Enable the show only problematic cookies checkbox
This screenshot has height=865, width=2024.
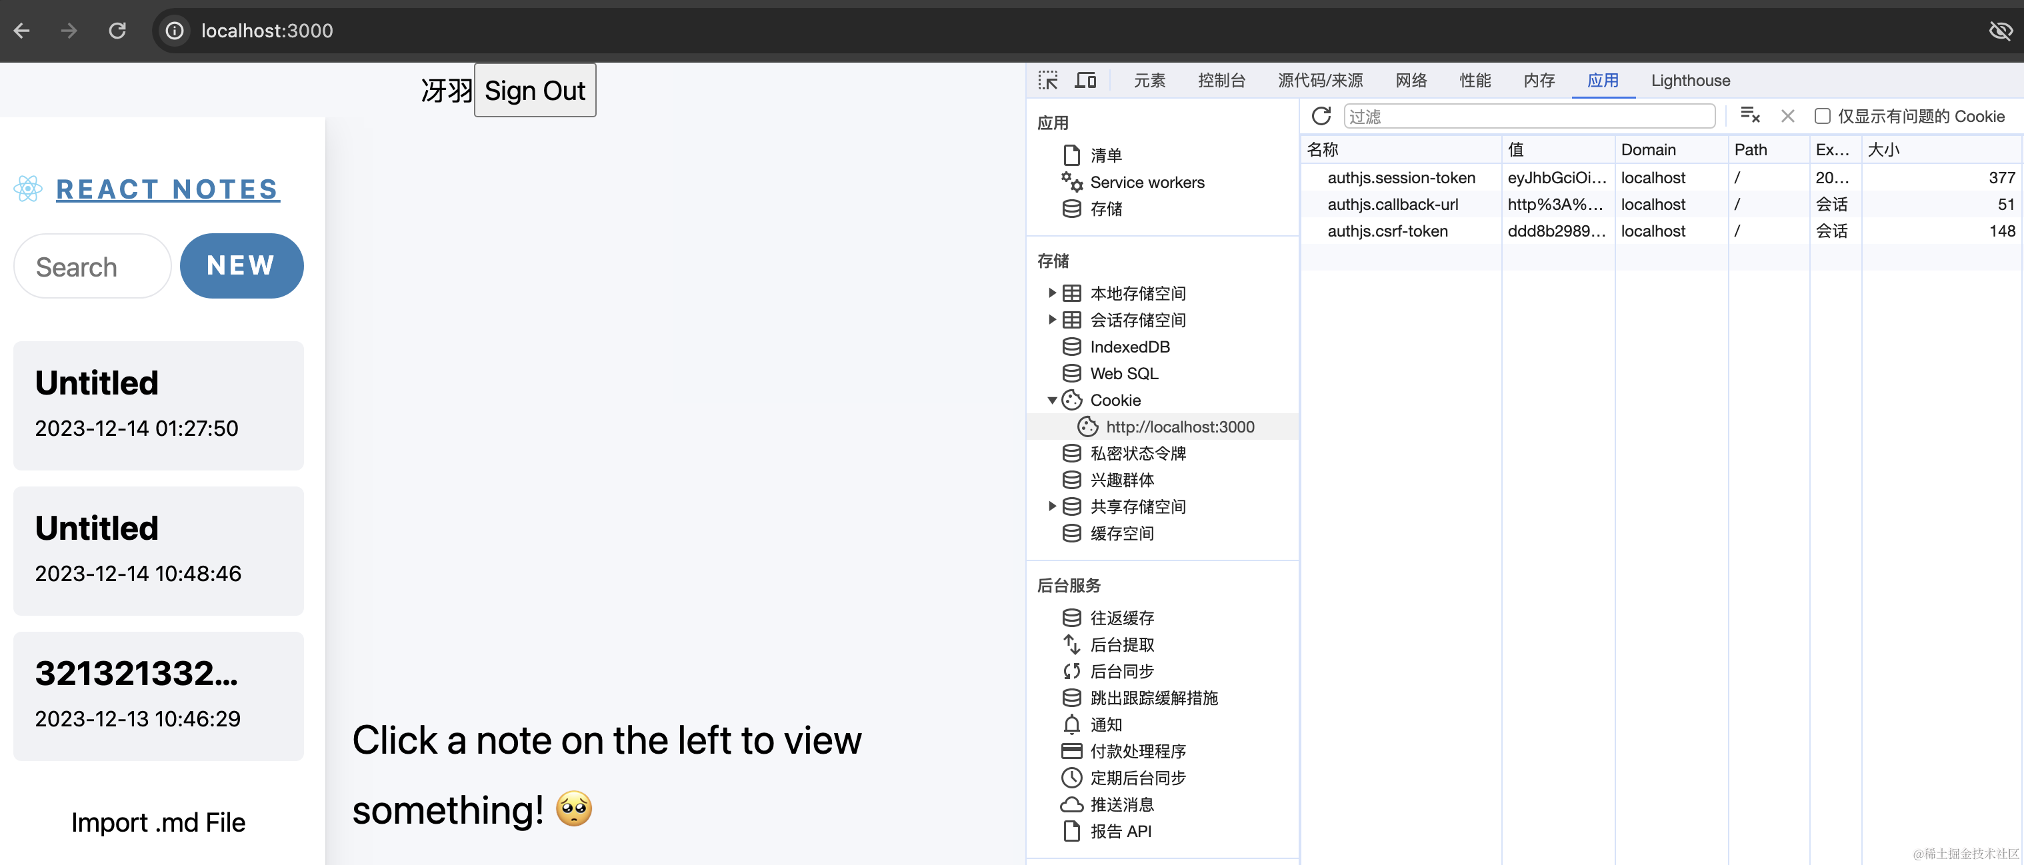click(1822, 116)
